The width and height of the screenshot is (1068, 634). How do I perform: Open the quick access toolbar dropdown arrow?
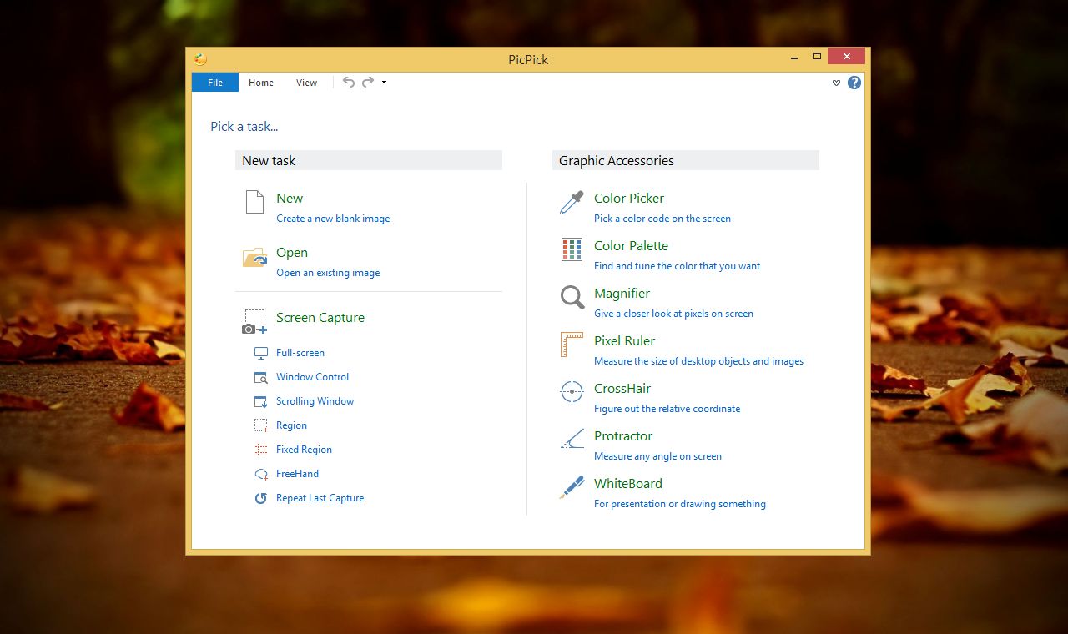(384, 83)
